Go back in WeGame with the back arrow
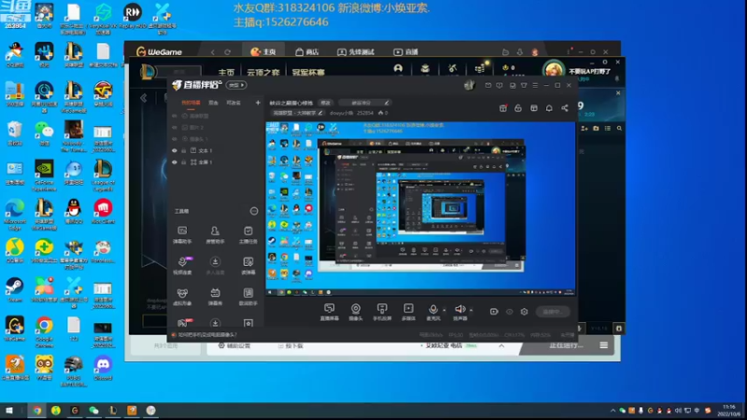The width and height of the screenshot is (747, 420). 213,52
